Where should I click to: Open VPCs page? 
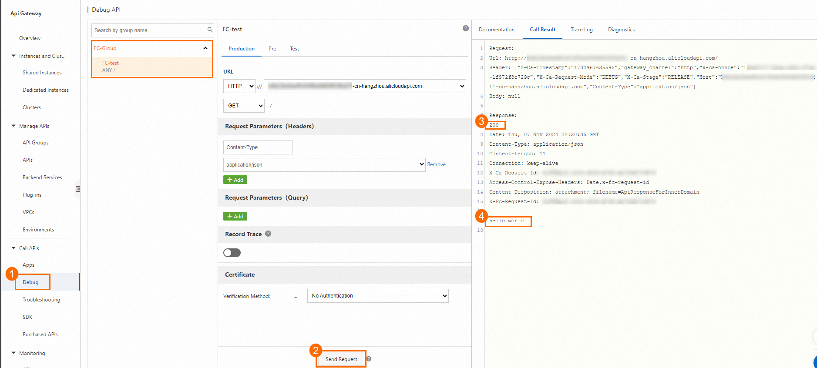tap(28, 212)
